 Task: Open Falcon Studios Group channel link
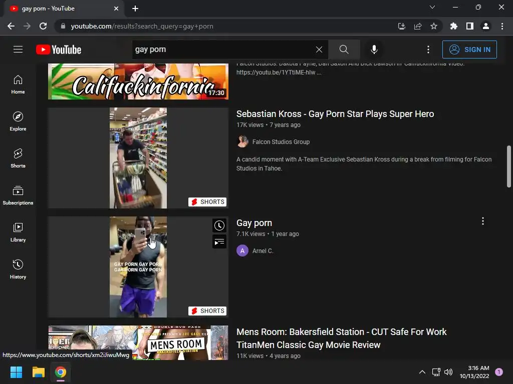(x=281, y=141)
